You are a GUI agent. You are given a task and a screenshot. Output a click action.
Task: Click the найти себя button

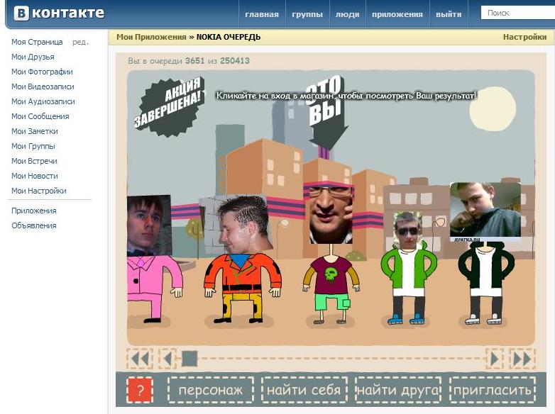(304, 390)
